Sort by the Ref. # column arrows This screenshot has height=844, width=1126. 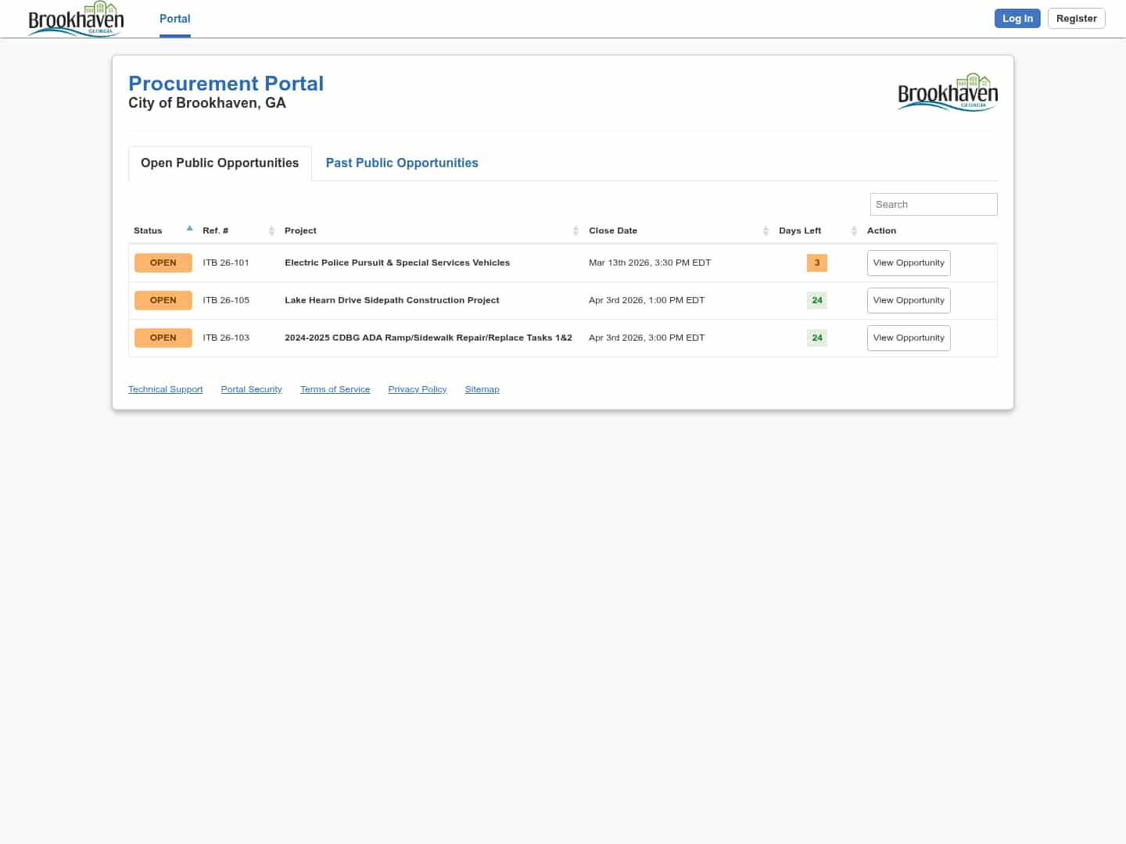pyautogui.click(x=271, y=231)
